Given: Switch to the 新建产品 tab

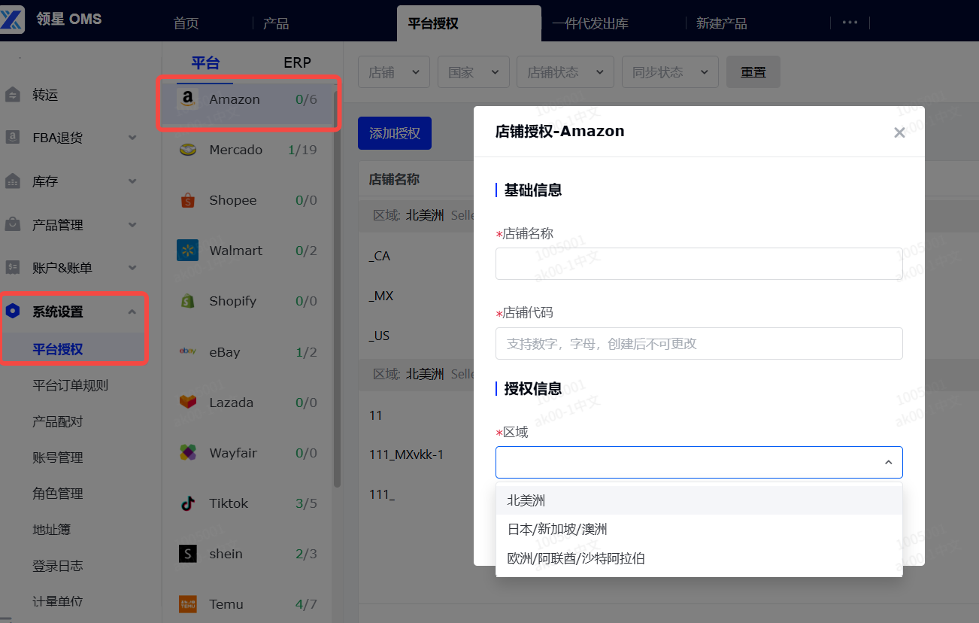Looking at the screenshot, I should pos(722,23).
